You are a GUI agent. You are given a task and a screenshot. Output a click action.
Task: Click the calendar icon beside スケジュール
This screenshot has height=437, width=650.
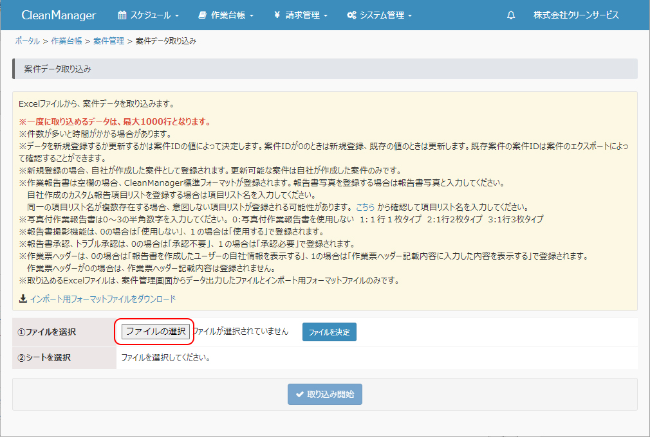pyautogui.click(x=122, y=15)
